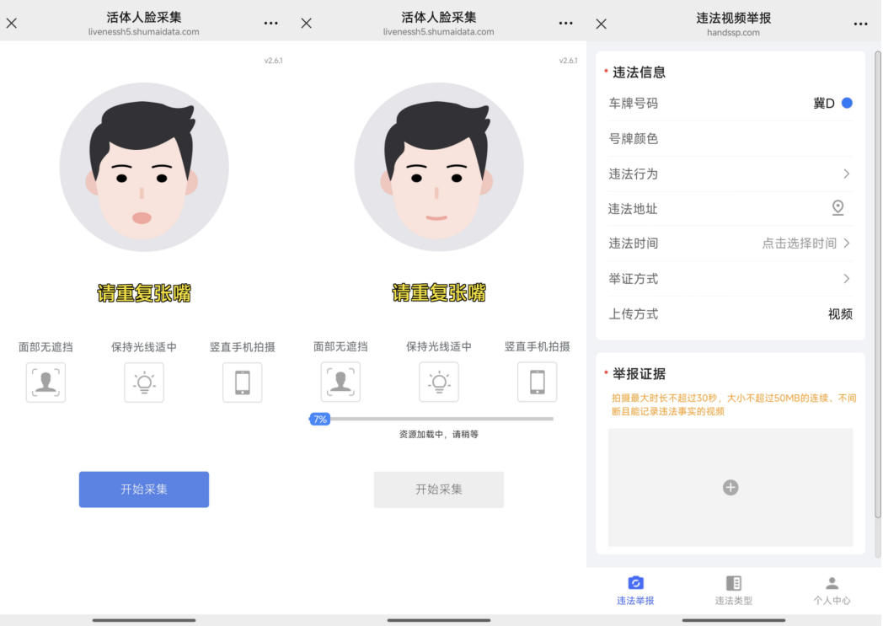Tap the location pin in 违法地址 row

tap(838, 208)
